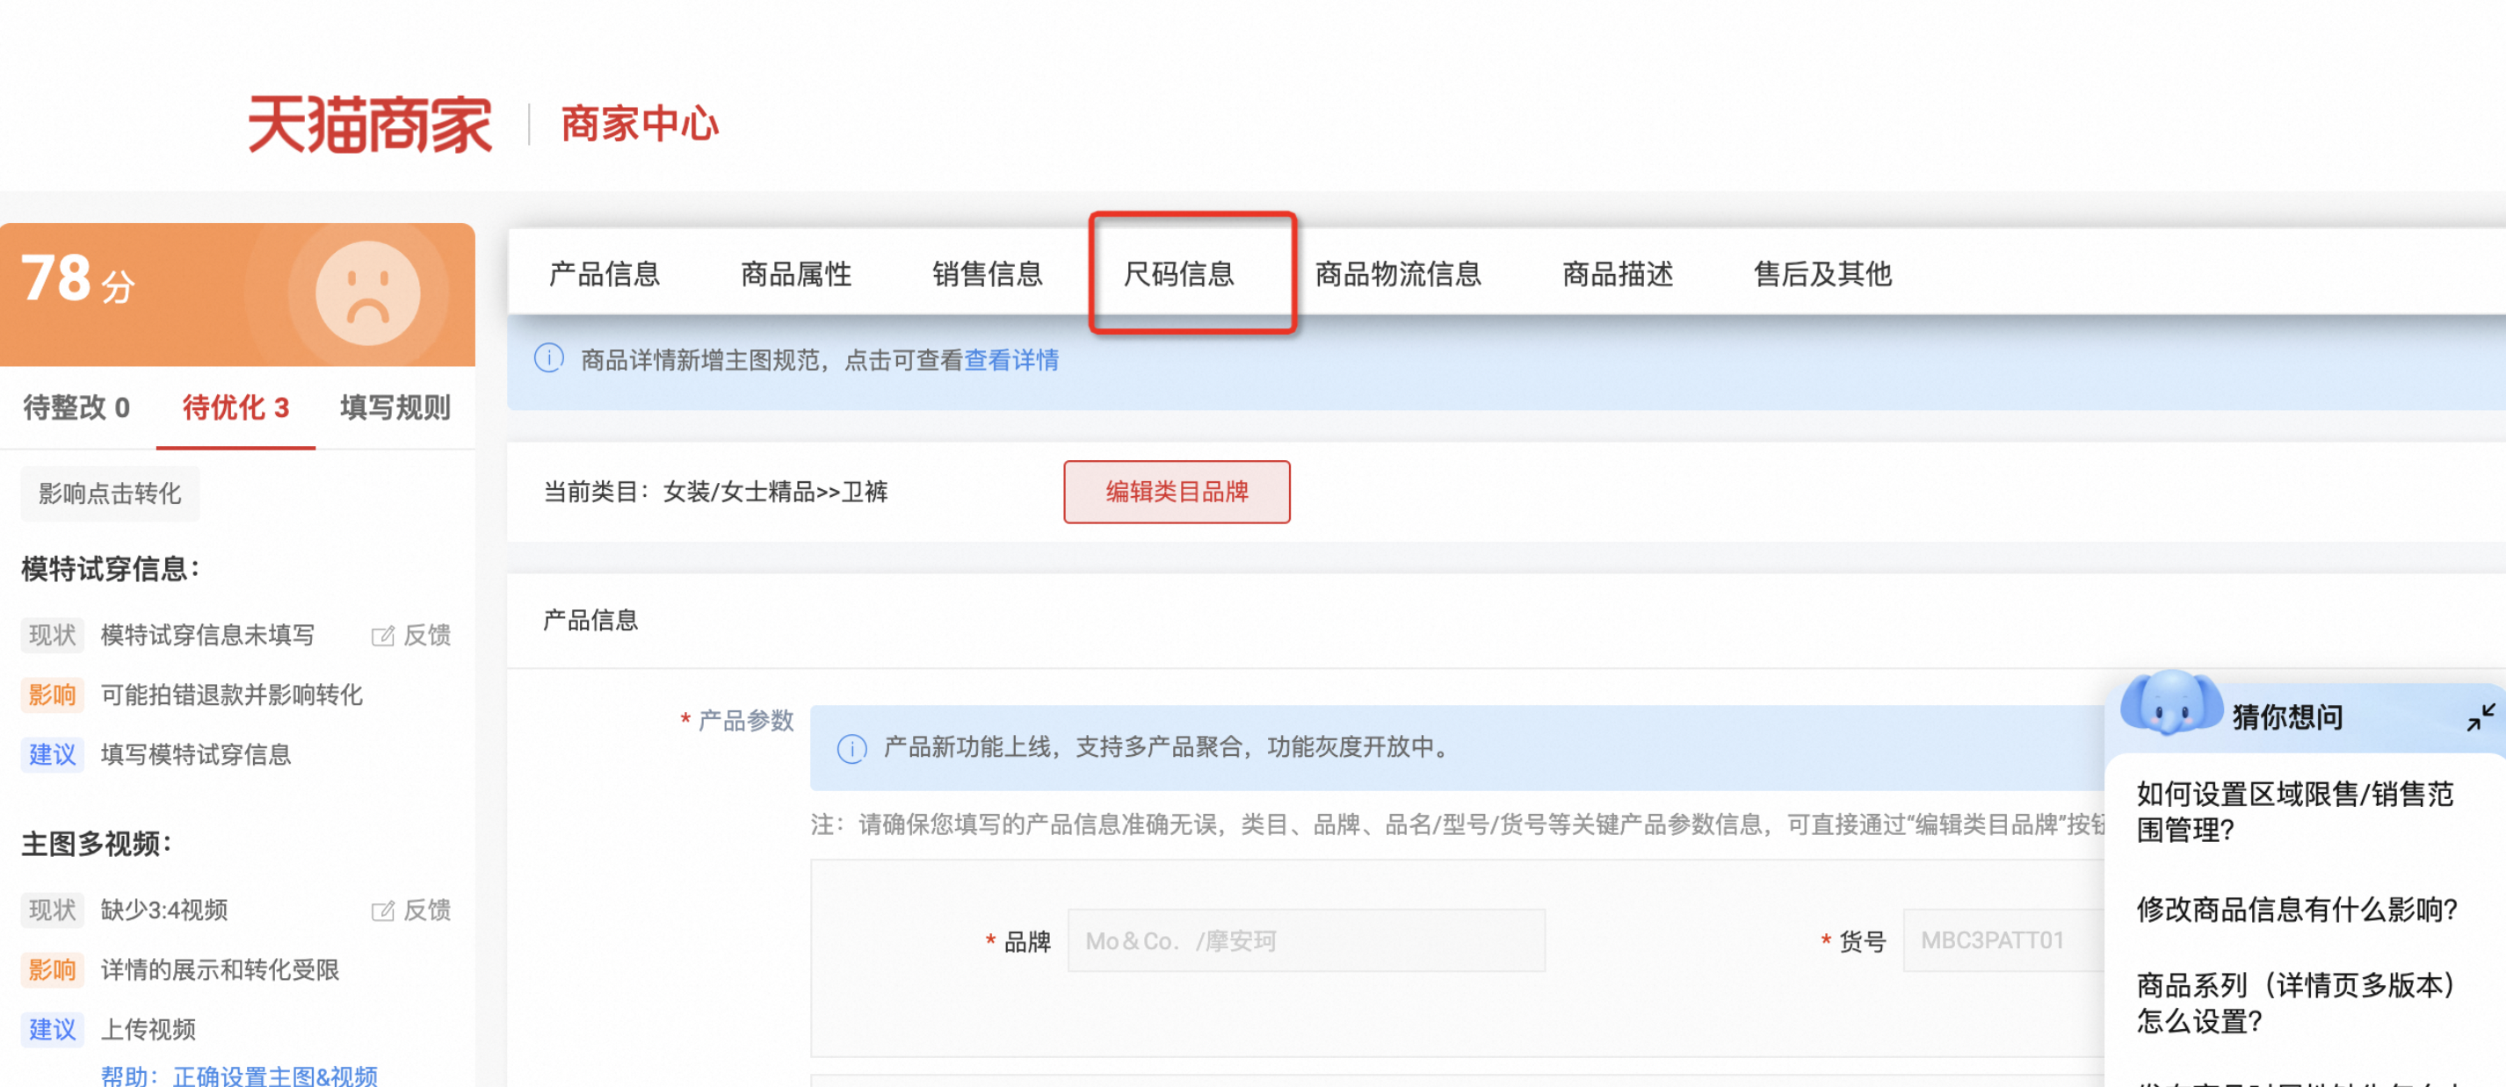Click 产品信息 section heading in form

[x=590, y=620]
